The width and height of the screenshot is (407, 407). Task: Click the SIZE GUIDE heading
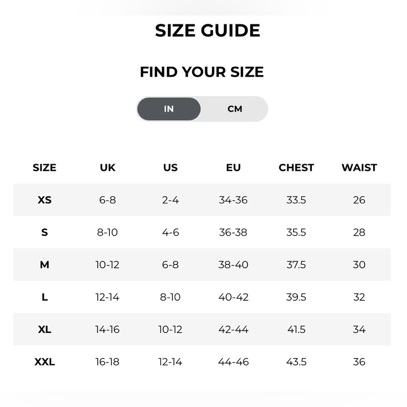point(208,31)
